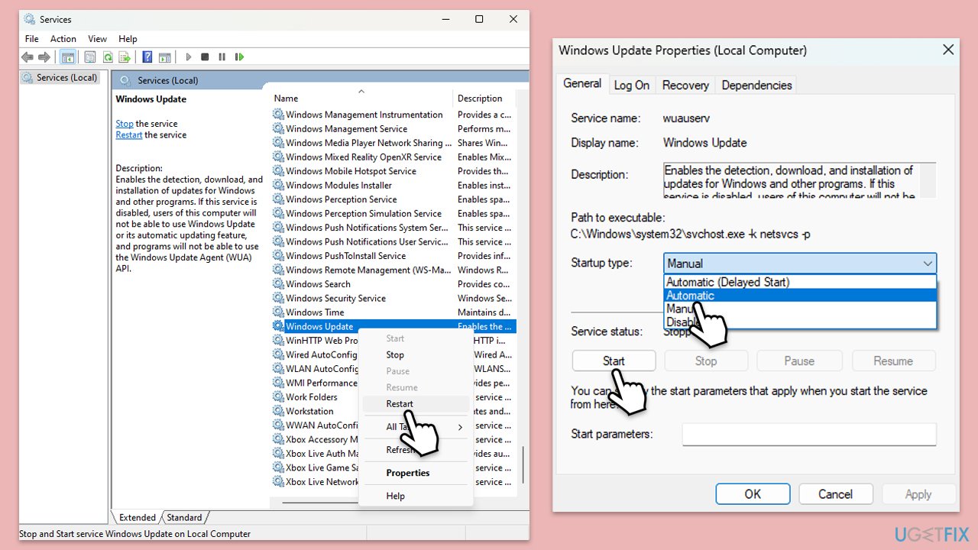
Task: Choose Restart in the context menu
Action: point(400,404)
